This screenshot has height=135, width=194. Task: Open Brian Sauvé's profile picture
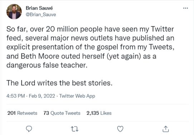click(14, 11)
